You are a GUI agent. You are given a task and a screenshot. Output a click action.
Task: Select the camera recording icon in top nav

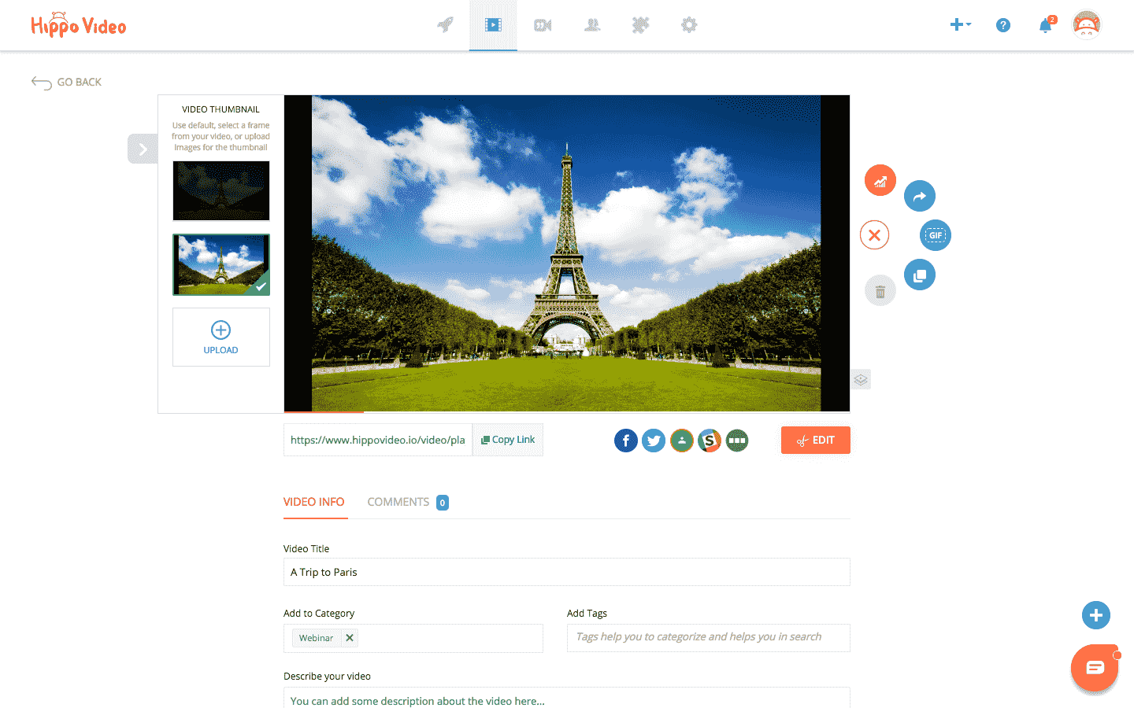tap(542, 24)
